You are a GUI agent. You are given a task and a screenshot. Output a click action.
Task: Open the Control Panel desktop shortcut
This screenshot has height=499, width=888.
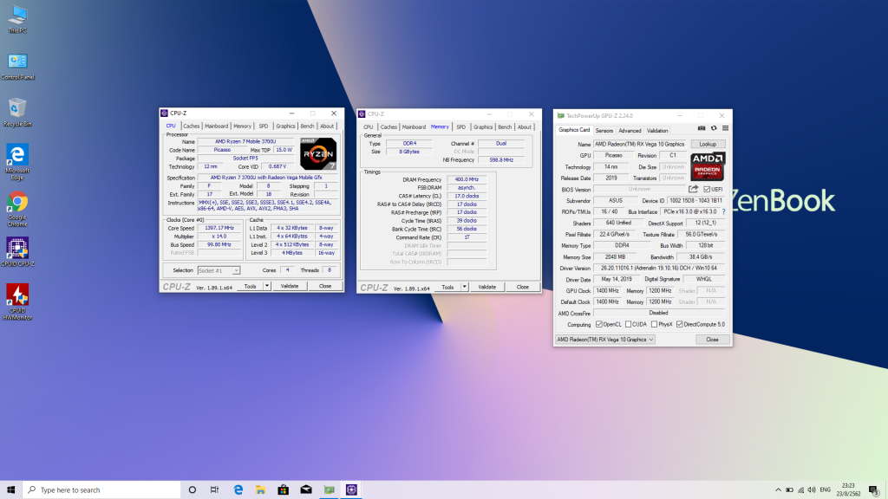(x=17, y=66)
